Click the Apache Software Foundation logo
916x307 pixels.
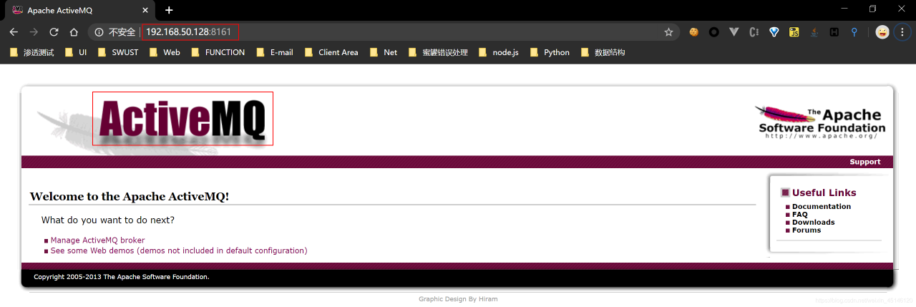[820, 122]
